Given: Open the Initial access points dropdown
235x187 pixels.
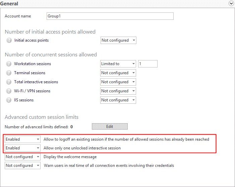Looking at the screenshot, I should pyautogui.click(x=118, y=40).
